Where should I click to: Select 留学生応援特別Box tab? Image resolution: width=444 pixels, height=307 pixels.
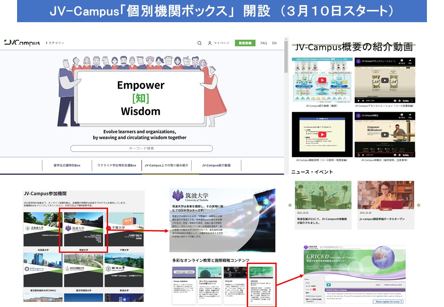coord(67,165)
